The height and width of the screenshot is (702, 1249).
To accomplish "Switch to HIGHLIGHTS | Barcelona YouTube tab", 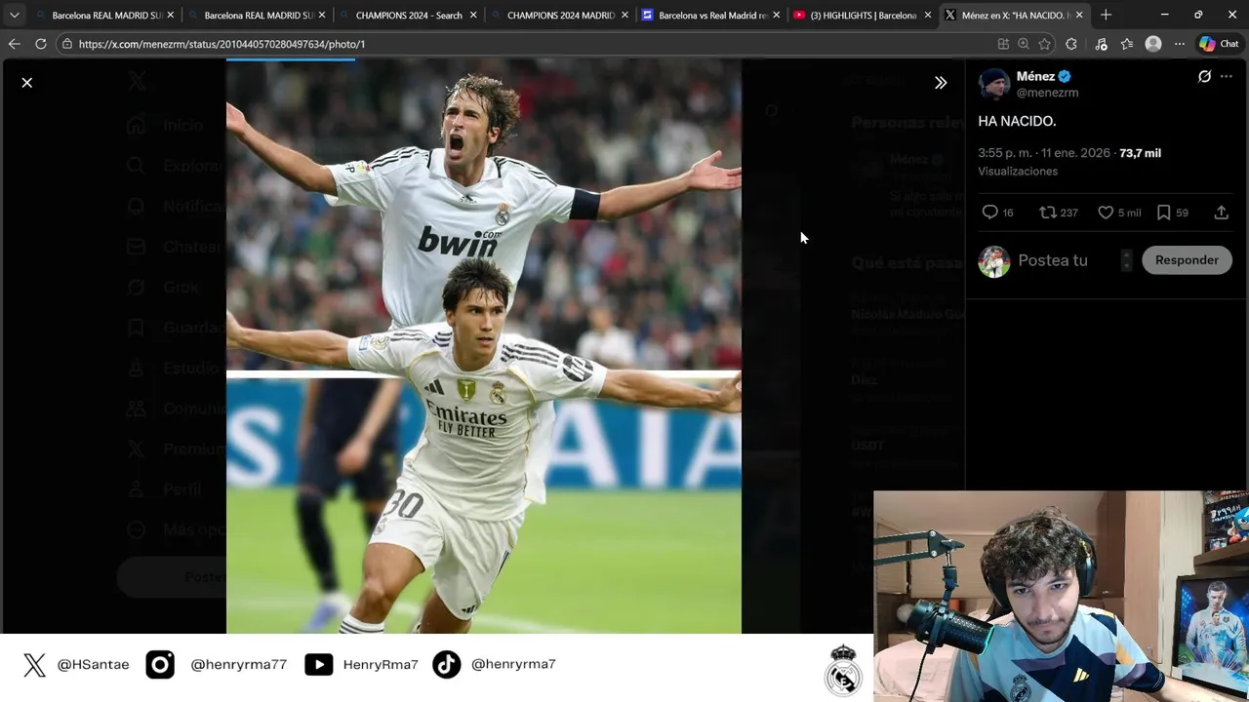I will pyautogui.click(x=864, y=15).
